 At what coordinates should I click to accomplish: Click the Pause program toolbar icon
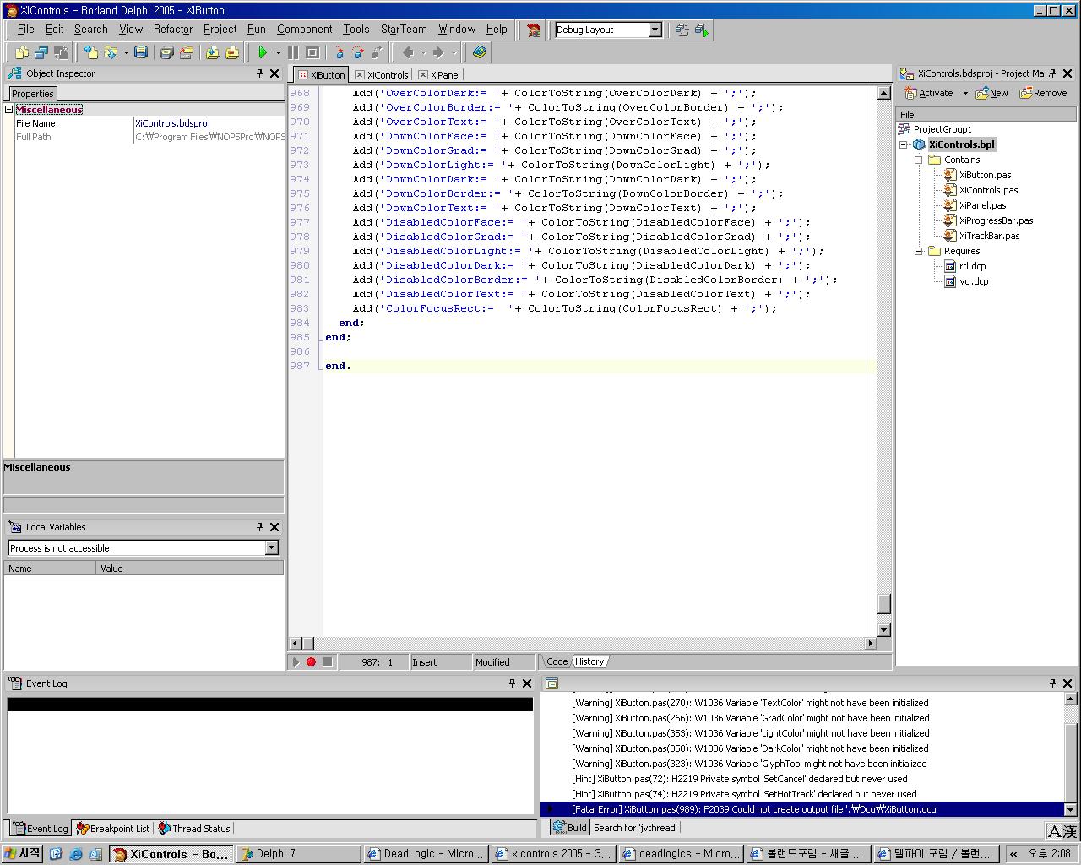[293, 52]
